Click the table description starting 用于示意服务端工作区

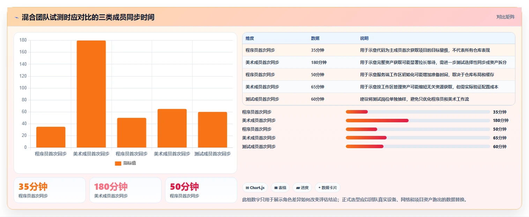pyautogui.click(x=427, y=75)
